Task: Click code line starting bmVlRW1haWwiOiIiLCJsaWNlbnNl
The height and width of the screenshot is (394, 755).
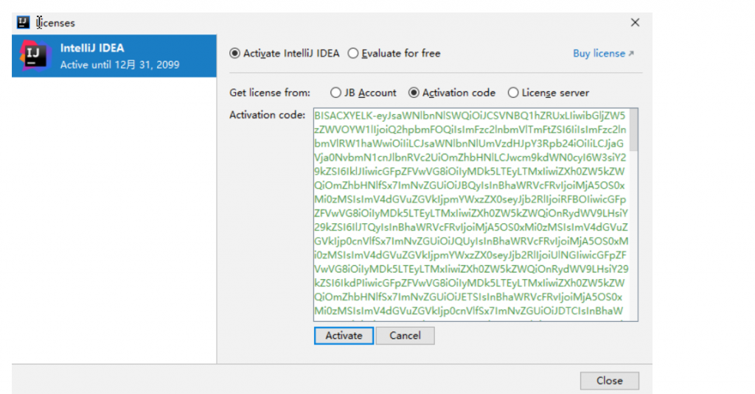Action: pos(469,144)
